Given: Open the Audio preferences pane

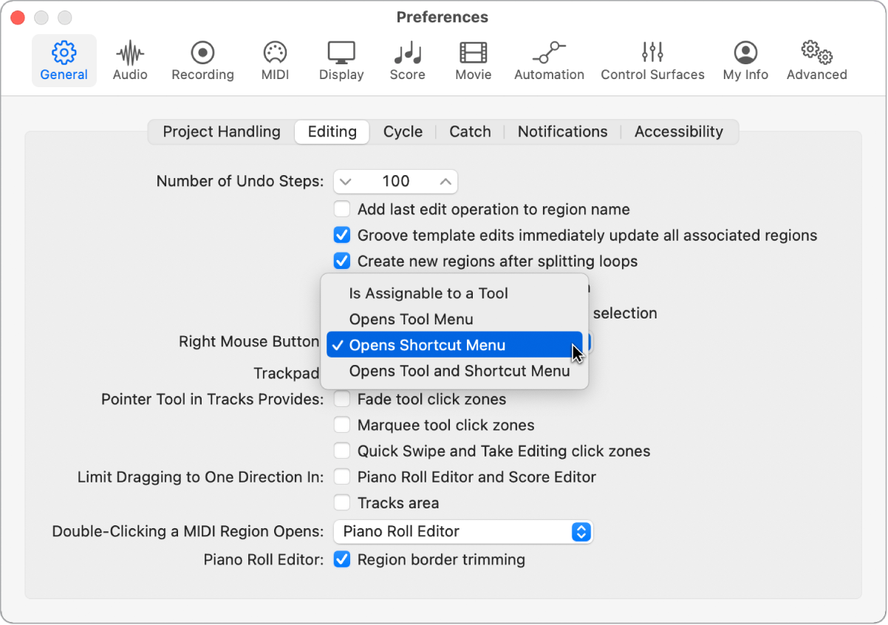Looking at the screenshot, I should (130, 61).
